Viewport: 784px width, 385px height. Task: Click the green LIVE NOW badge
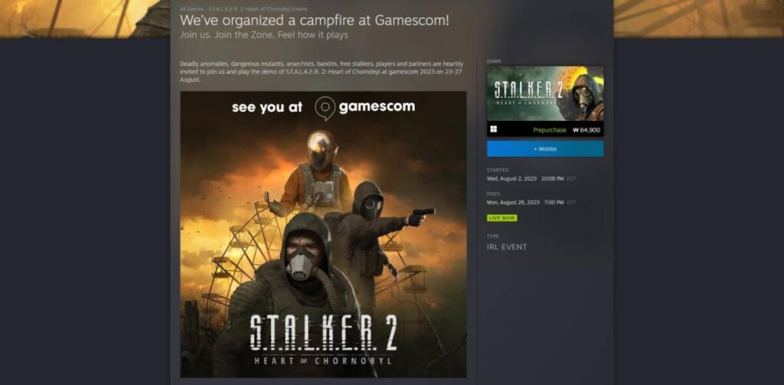[x=502, y=218]
